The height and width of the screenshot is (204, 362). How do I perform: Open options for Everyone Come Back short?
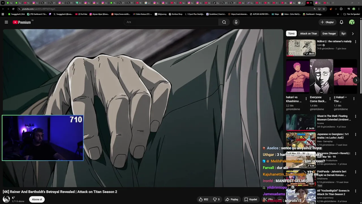330,99
